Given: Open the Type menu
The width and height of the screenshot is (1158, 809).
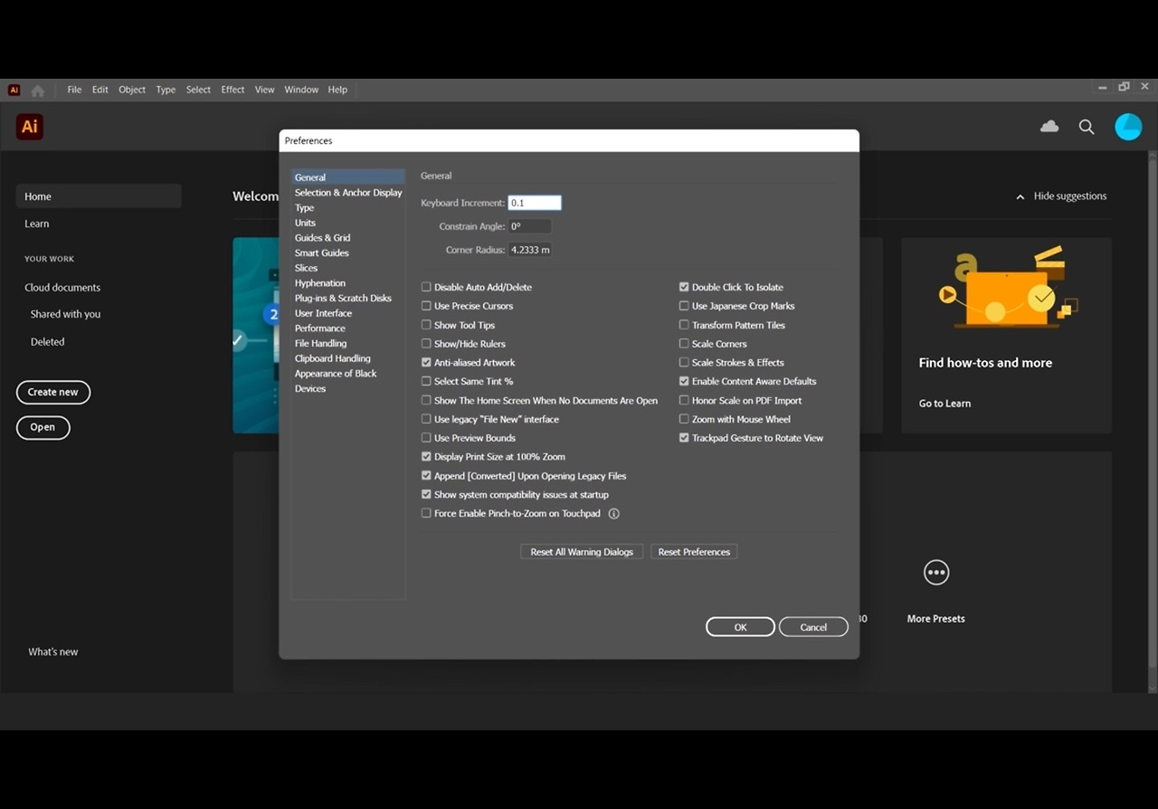Looking at the screenshot, I should pos(166,90).
